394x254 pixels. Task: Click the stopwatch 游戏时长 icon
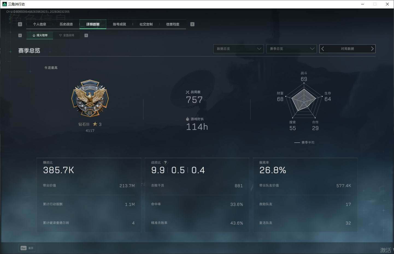click(x=187, y=119)
